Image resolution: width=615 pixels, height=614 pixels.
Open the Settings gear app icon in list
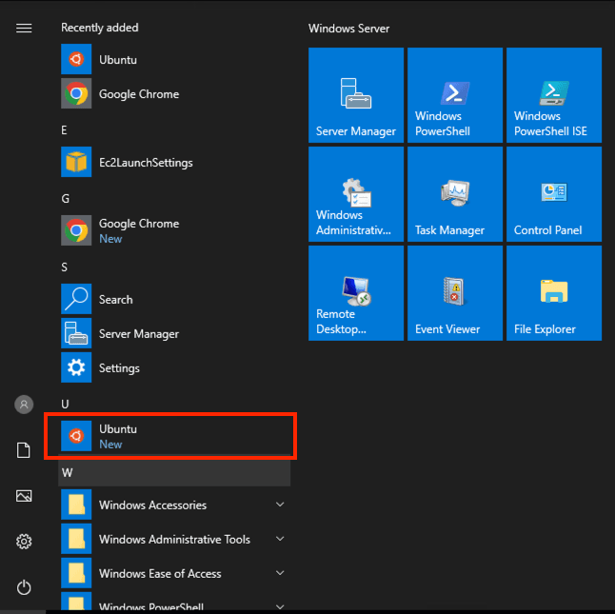[76, 367]
